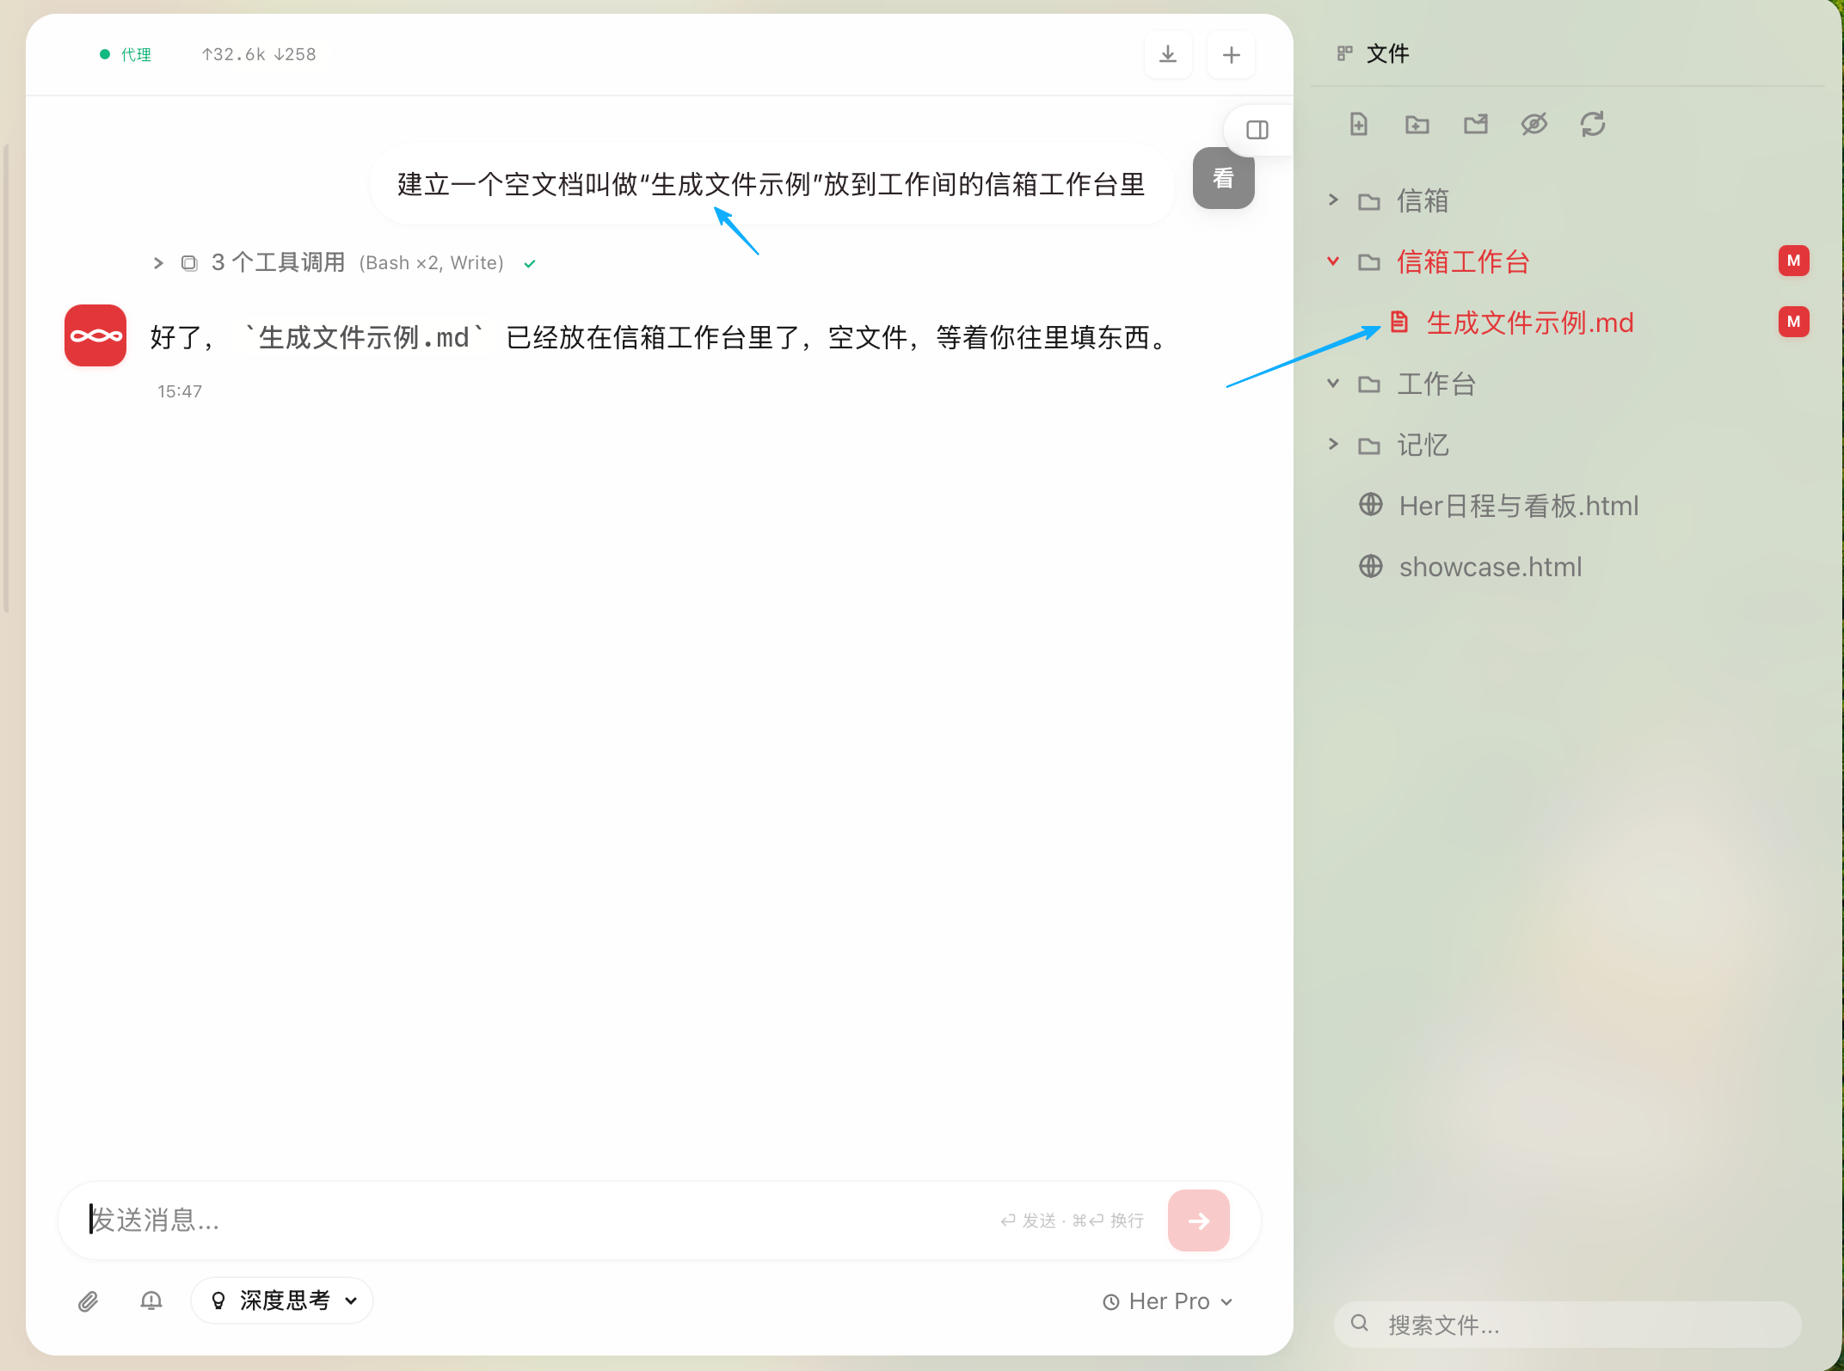Screen dimensions: 1844x1371
Task: Focus the 搜索文件 search field
Action: pos(1567,1325)
